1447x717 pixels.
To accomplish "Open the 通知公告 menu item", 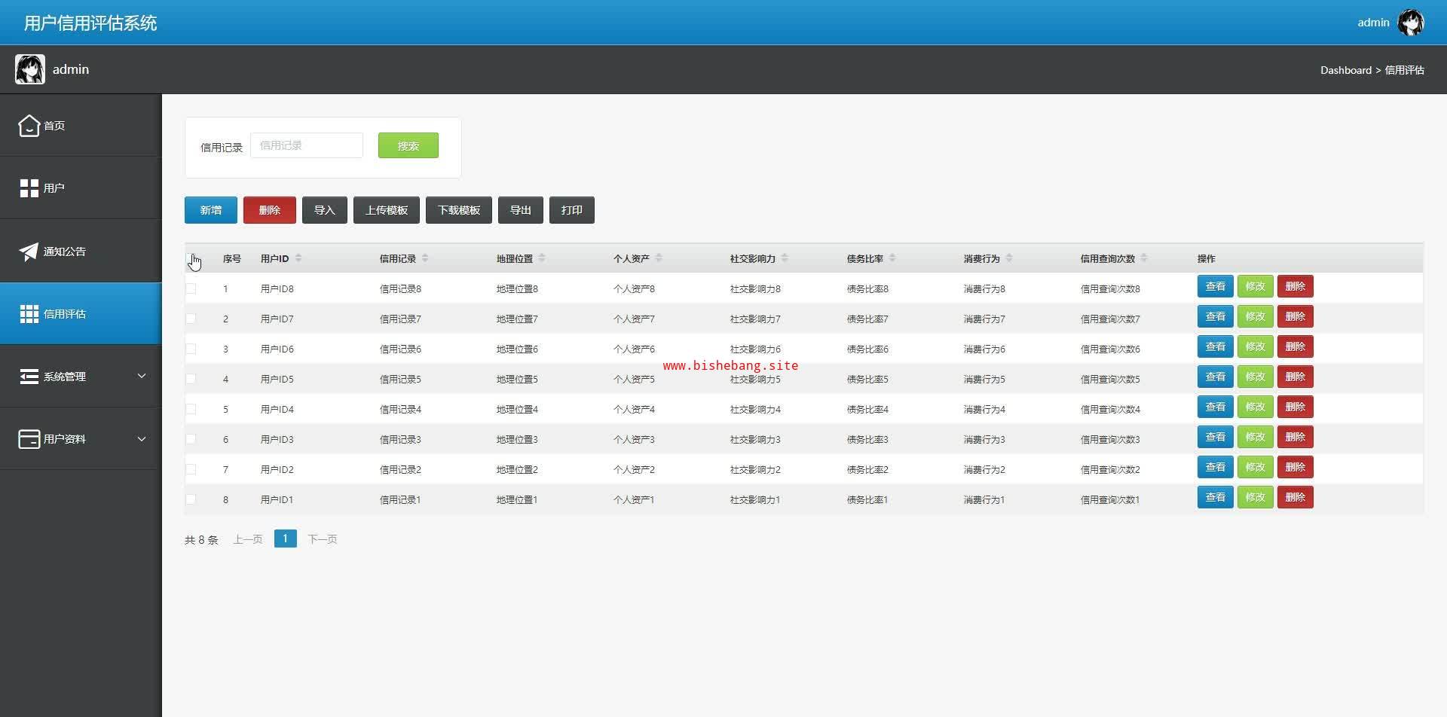I will [65, 252].
